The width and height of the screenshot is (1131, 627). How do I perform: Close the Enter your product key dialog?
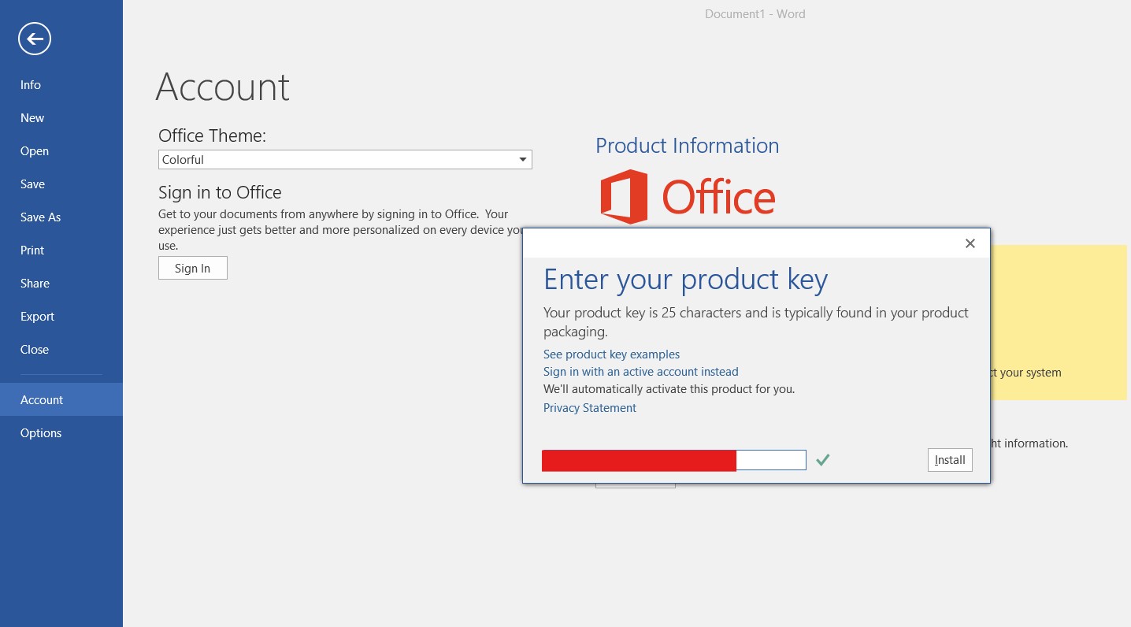pyautogui.click(x=970, y=243)
